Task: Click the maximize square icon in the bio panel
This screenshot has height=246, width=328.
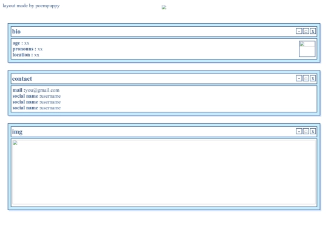Action: [x=306, y=31]
